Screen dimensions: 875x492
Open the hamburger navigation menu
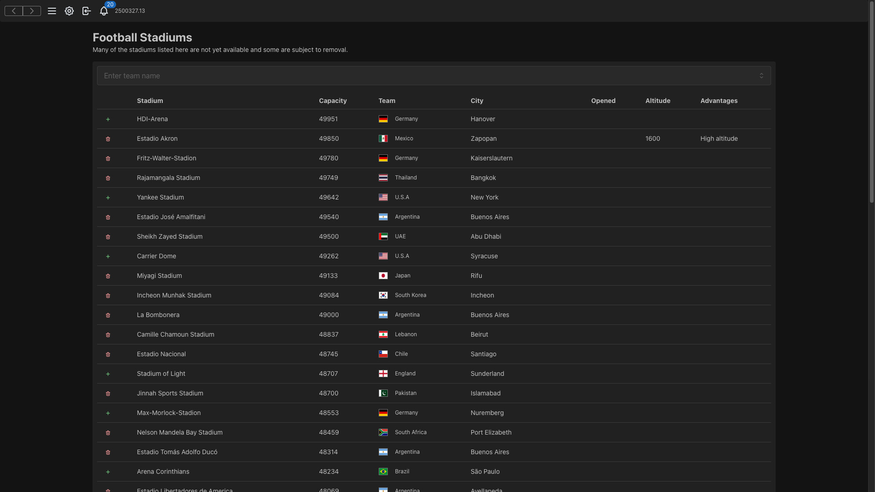[x=52, y=11]
